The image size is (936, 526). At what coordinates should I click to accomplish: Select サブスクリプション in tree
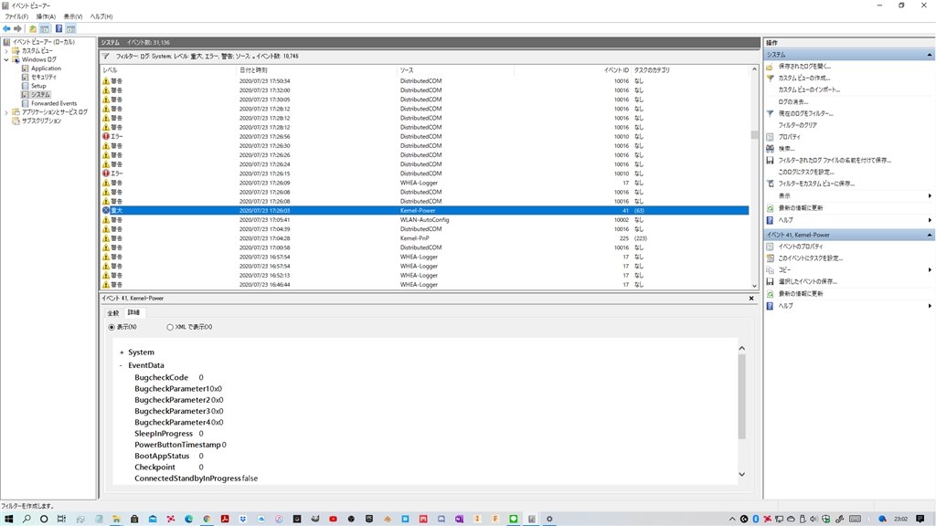(x=41, y=121)
